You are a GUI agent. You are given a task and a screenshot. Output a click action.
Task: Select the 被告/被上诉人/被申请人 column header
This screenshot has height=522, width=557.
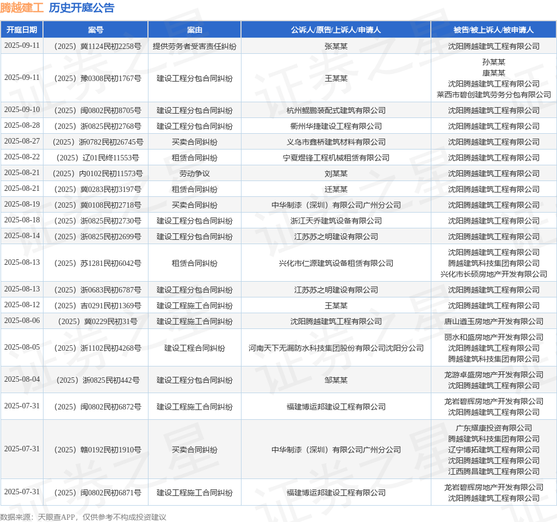493,30
